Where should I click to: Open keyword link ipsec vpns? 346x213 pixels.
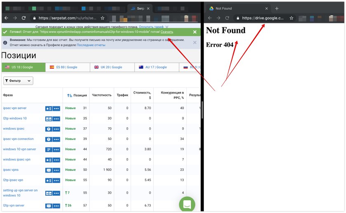click(11, 170)
